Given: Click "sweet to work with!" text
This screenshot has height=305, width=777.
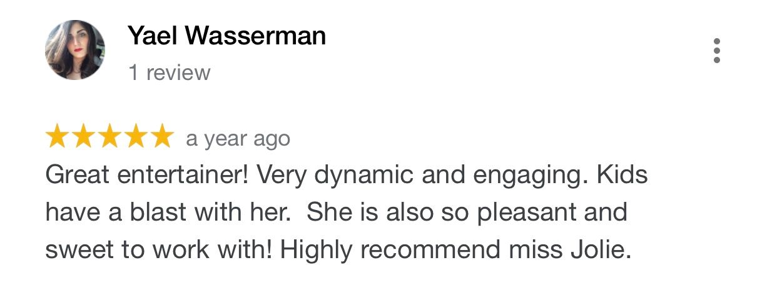Looking at the screenshot, I should click(159, 250).
